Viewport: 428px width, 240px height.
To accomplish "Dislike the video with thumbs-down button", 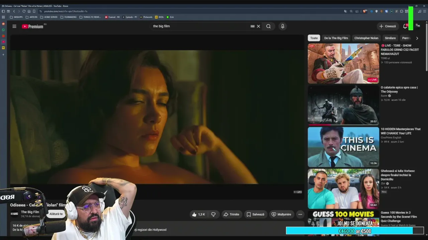I will click(x=213, y=214).
